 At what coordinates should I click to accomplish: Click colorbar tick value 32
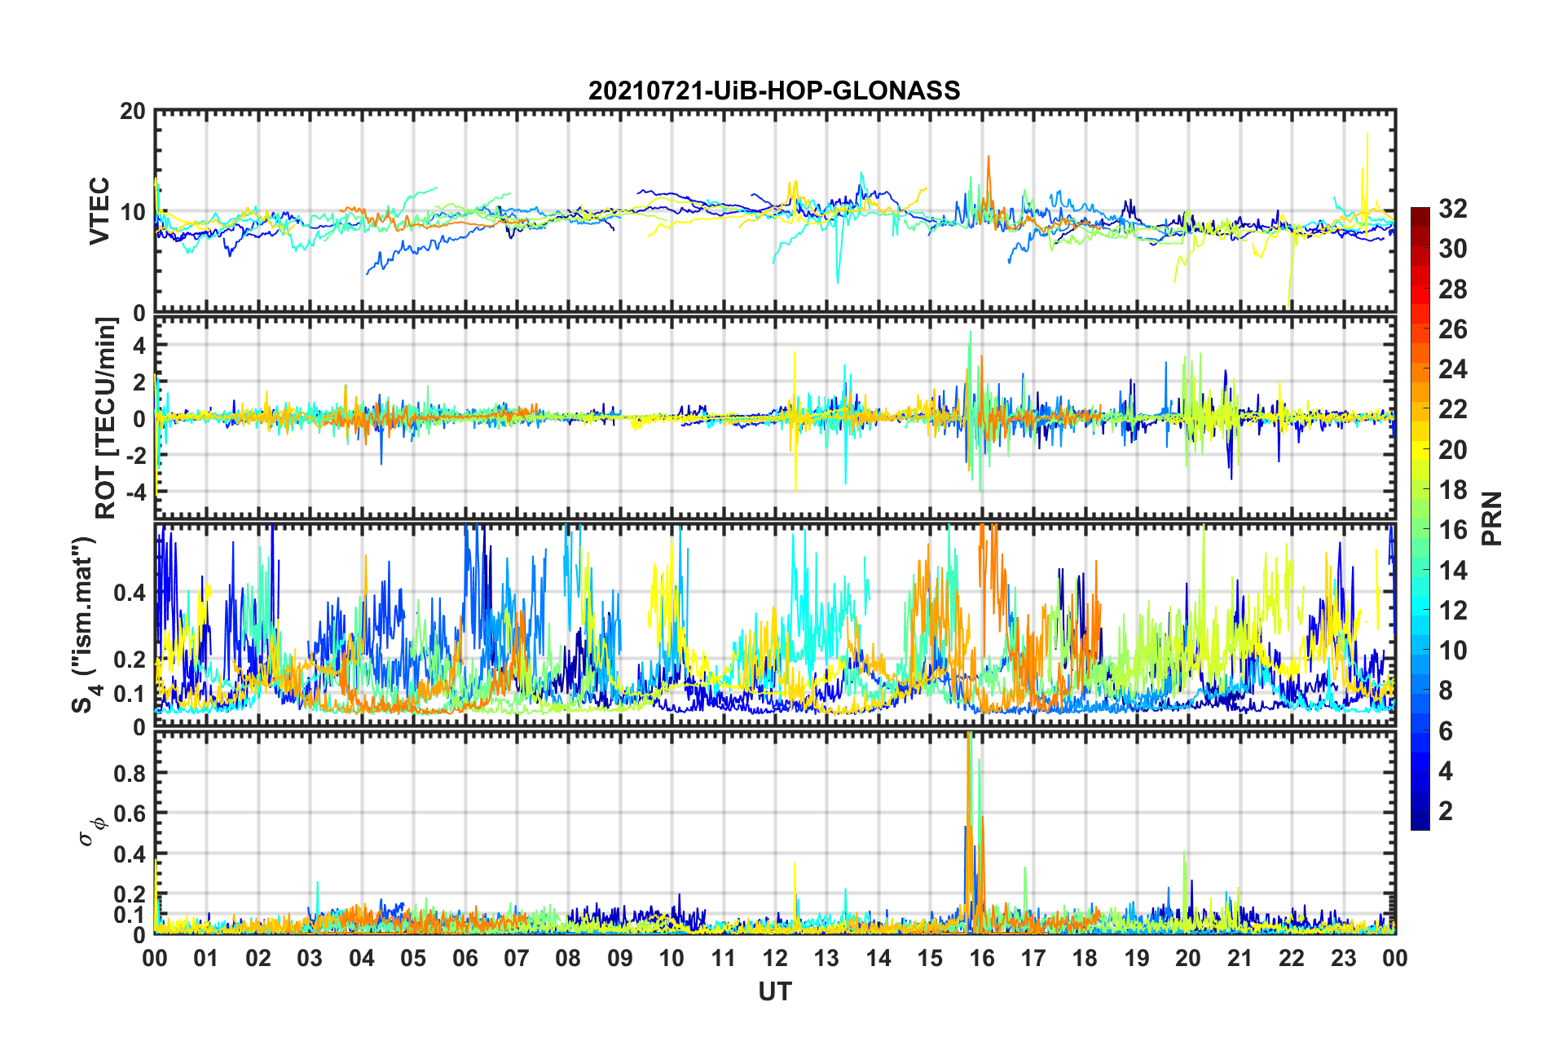click(1452, 209)
